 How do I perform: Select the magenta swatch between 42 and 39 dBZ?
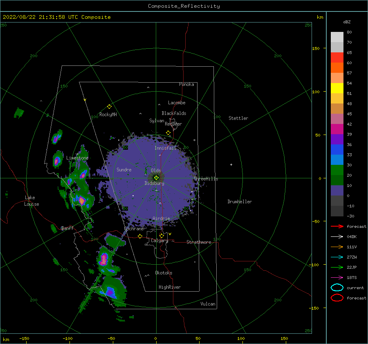[337, 129]
